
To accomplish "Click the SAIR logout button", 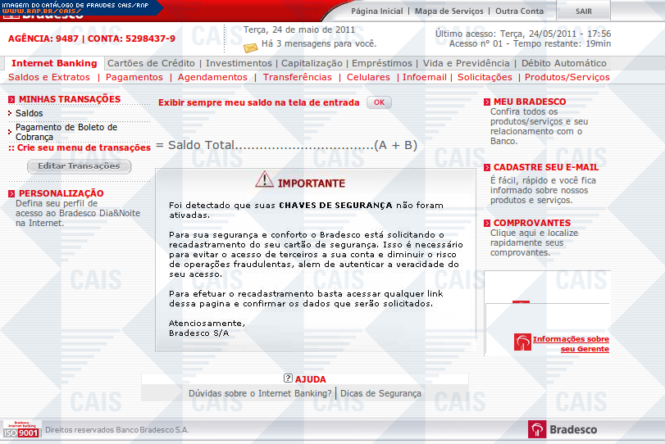I will (x=583, y=11).
